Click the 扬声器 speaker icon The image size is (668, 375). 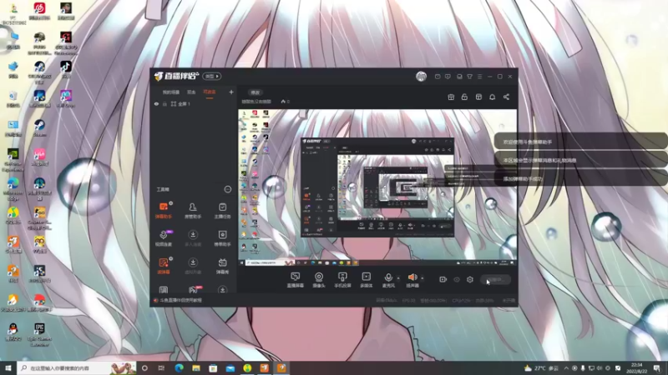coord(412,277)
